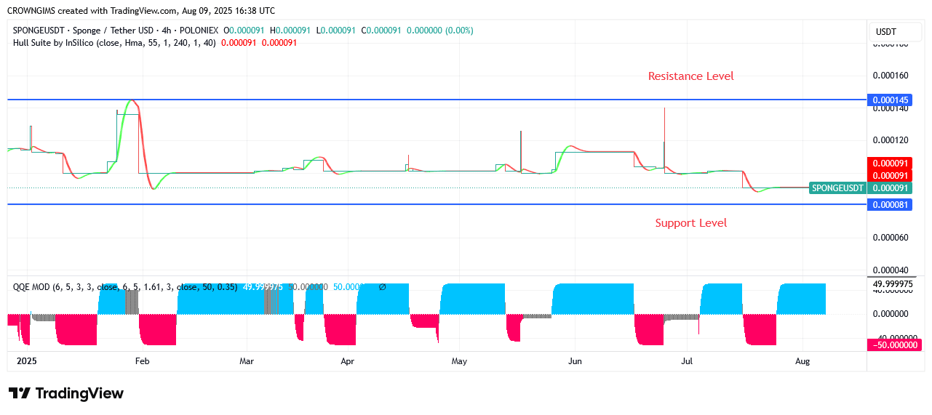Select the Support Level text annotation

coord(690,222)
